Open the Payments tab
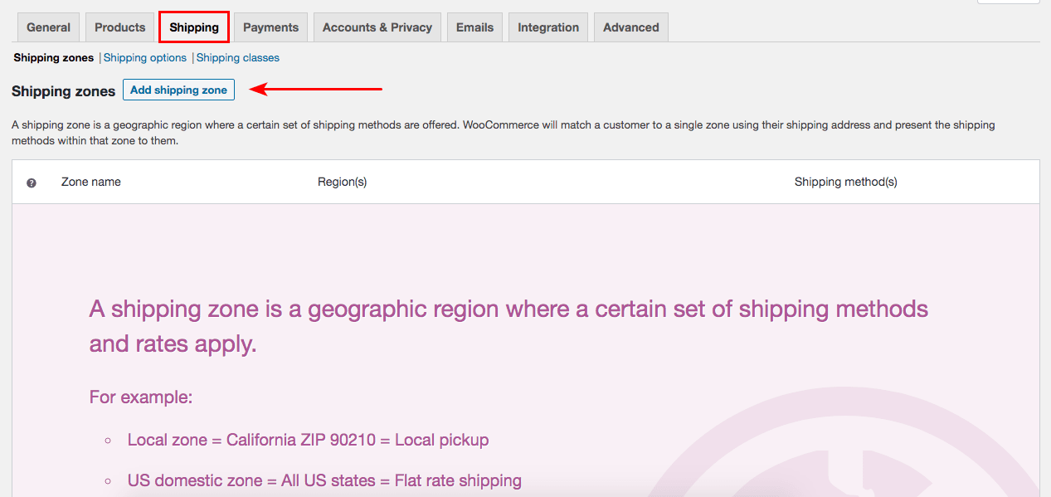 270,27
